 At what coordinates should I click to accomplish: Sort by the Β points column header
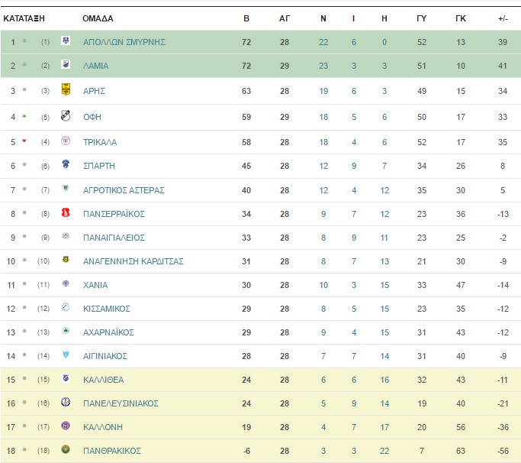coord(246,18)
